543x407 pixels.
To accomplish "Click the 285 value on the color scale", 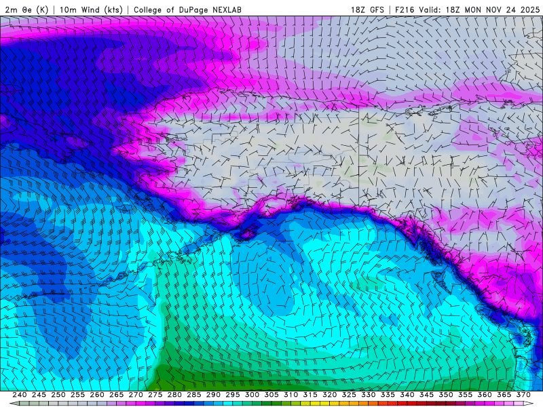I will click(194, 395).
